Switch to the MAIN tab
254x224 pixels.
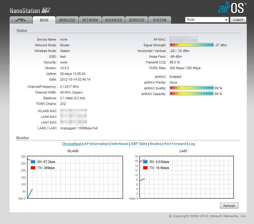click(44, 20)
